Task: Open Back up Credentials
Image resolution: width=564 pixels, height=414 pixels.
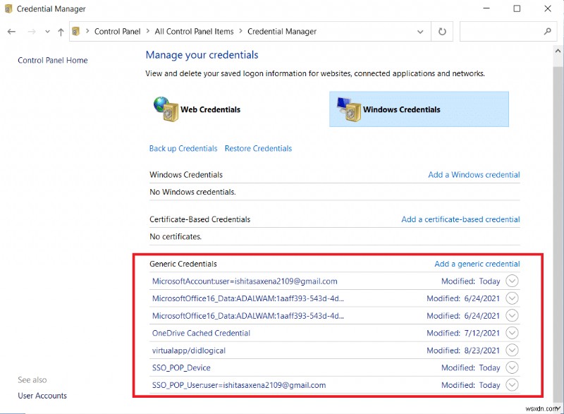Action: pyautogui.click(x=183, y=148)
